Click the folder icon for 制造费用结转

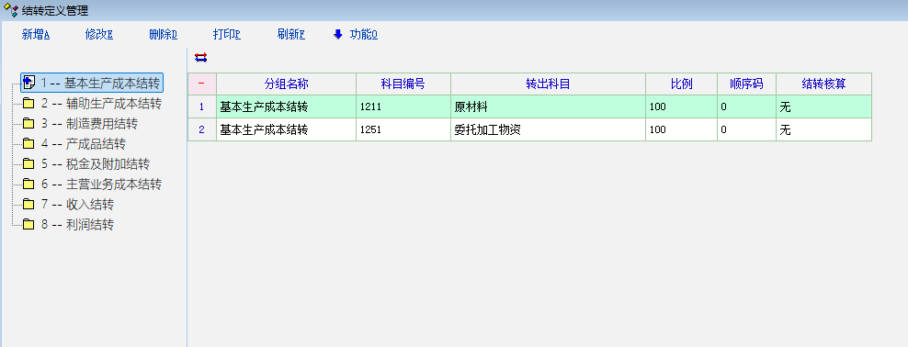[28, 124]
